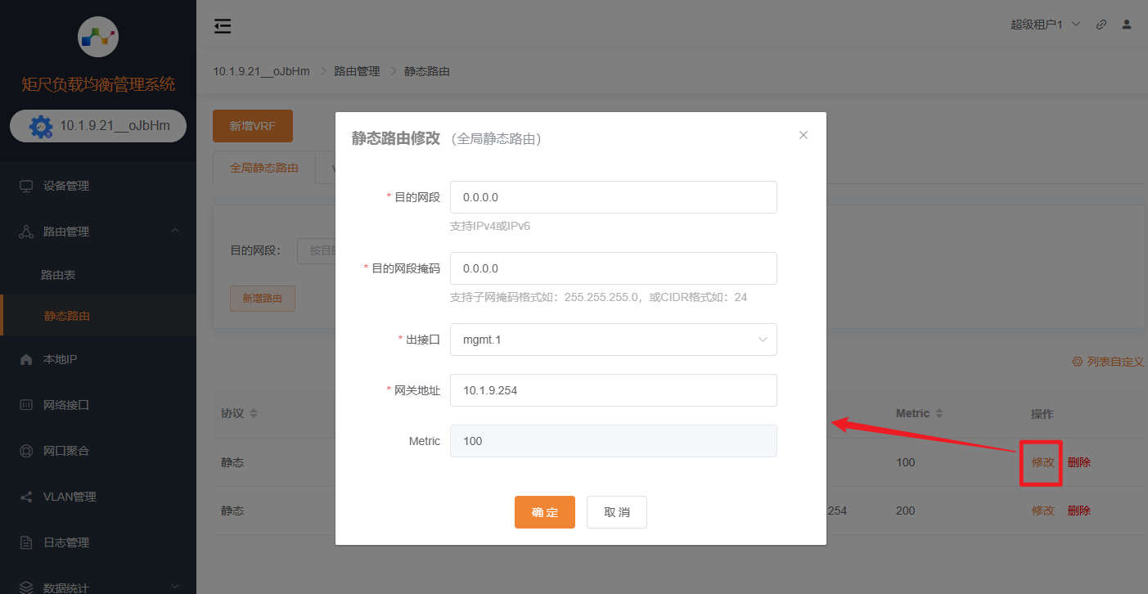Click the user profile icon top right
Screen dimensions: 1148x594
(1126, 25)
